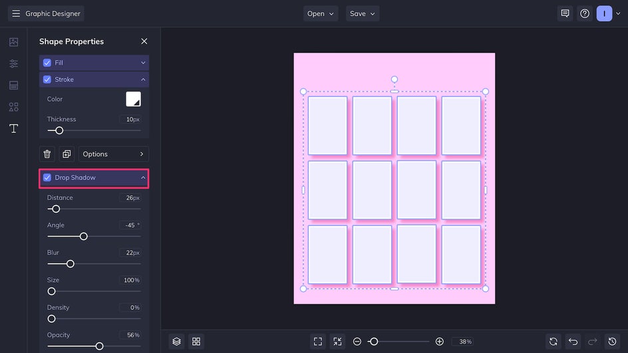Click the 38% zoom level field
The image size is (628, 353).
[462, 342]
